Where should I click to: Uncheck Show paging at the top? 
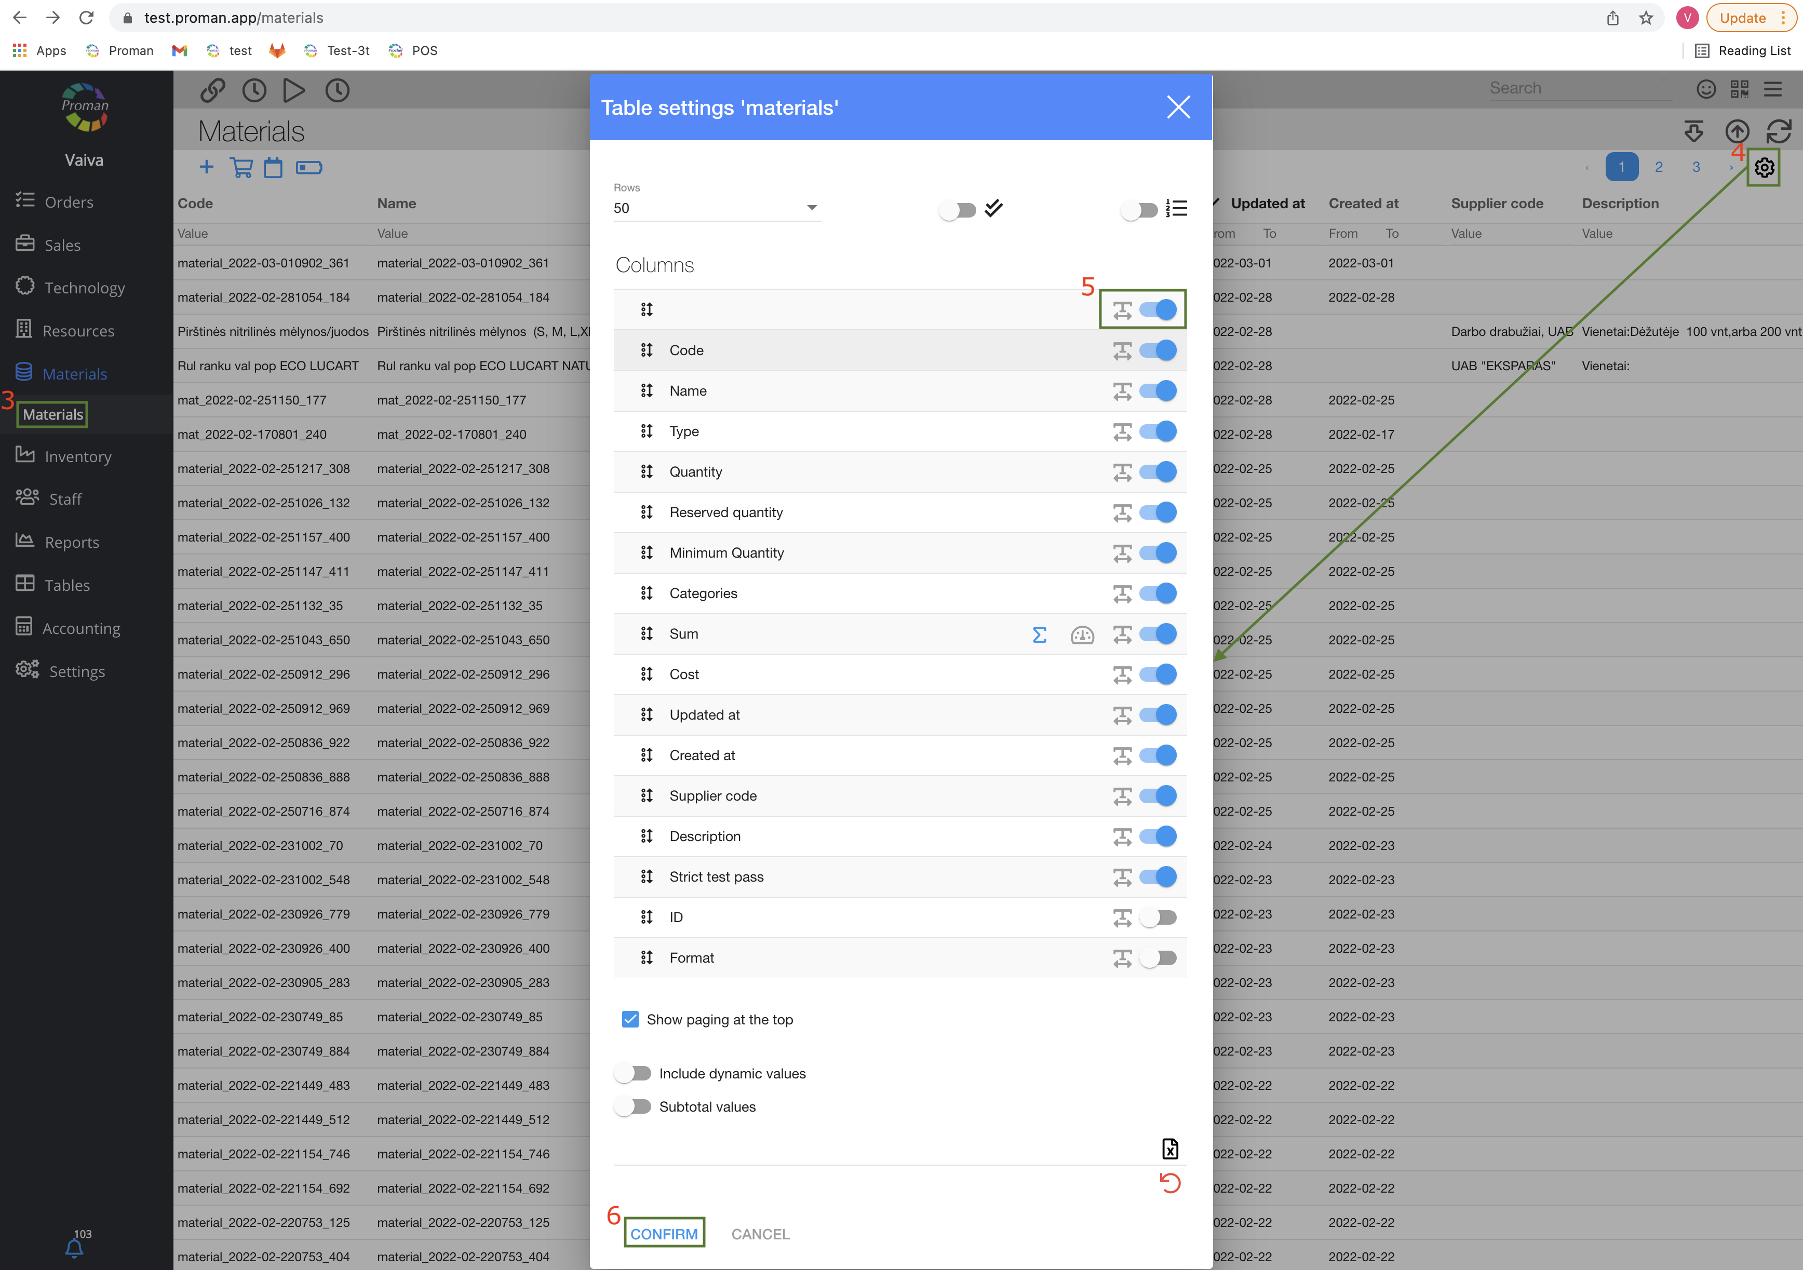pyautogui.click(x=630, y=1019)
